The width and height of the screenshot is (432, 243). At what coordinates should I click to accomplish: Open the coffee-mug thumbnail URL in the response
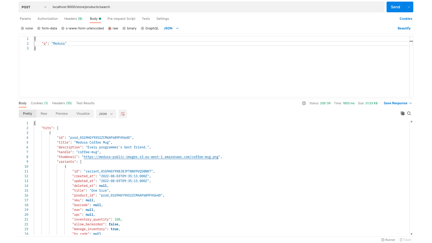point(152,157)
